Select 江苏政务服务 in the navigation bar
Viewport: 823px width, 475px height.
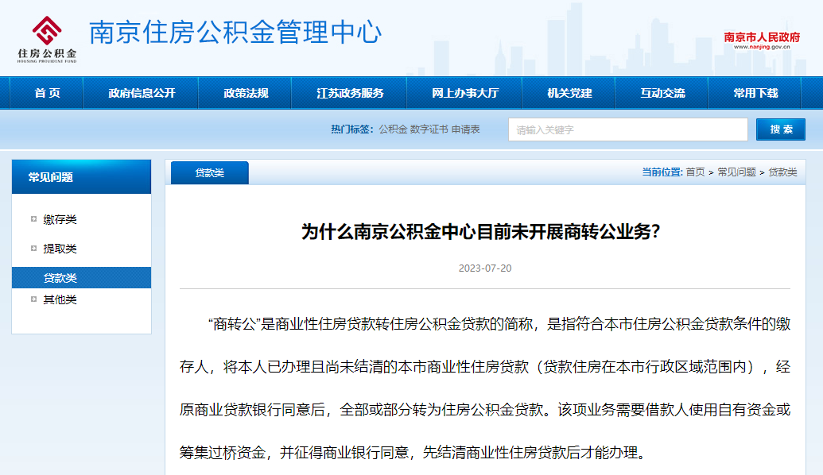[350, 93]
